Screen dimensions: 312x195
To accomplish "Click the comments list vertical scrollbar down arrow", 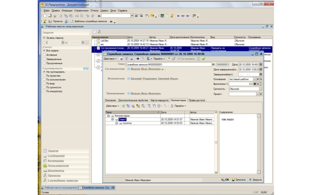I will point(216,172).
